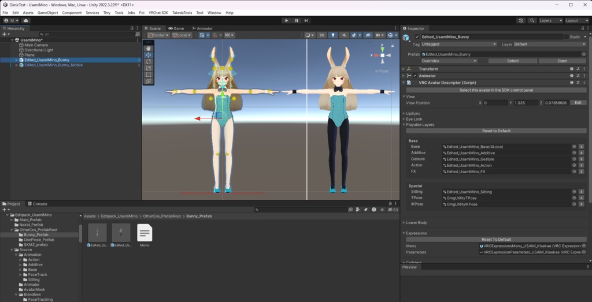Click the prefab Open button
The width and height of the screenshot is (592, 302).
pos(562,61)
